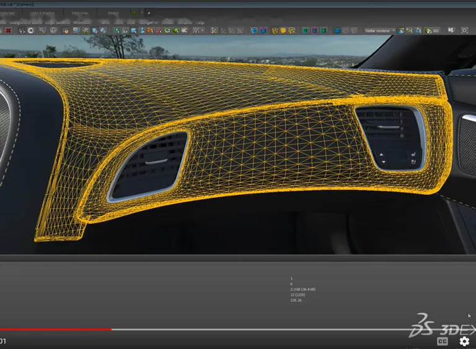Viewport: 476px width, 349px height.
Task: Click the paint palette toolbar icon
Action: (x=184, y=30)
